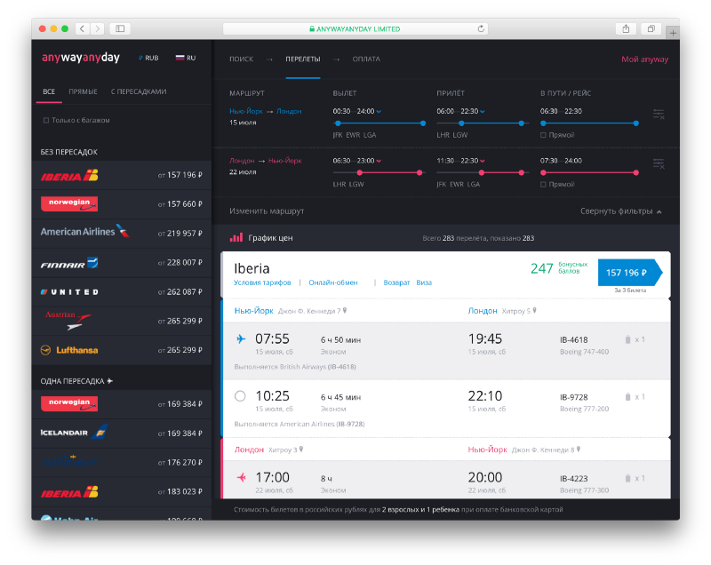
Task: Reload the page with the refresh icon
Action: (481, 28)
